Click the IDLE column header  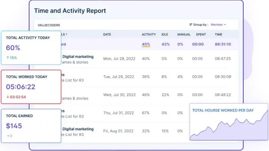pos(165,34)
